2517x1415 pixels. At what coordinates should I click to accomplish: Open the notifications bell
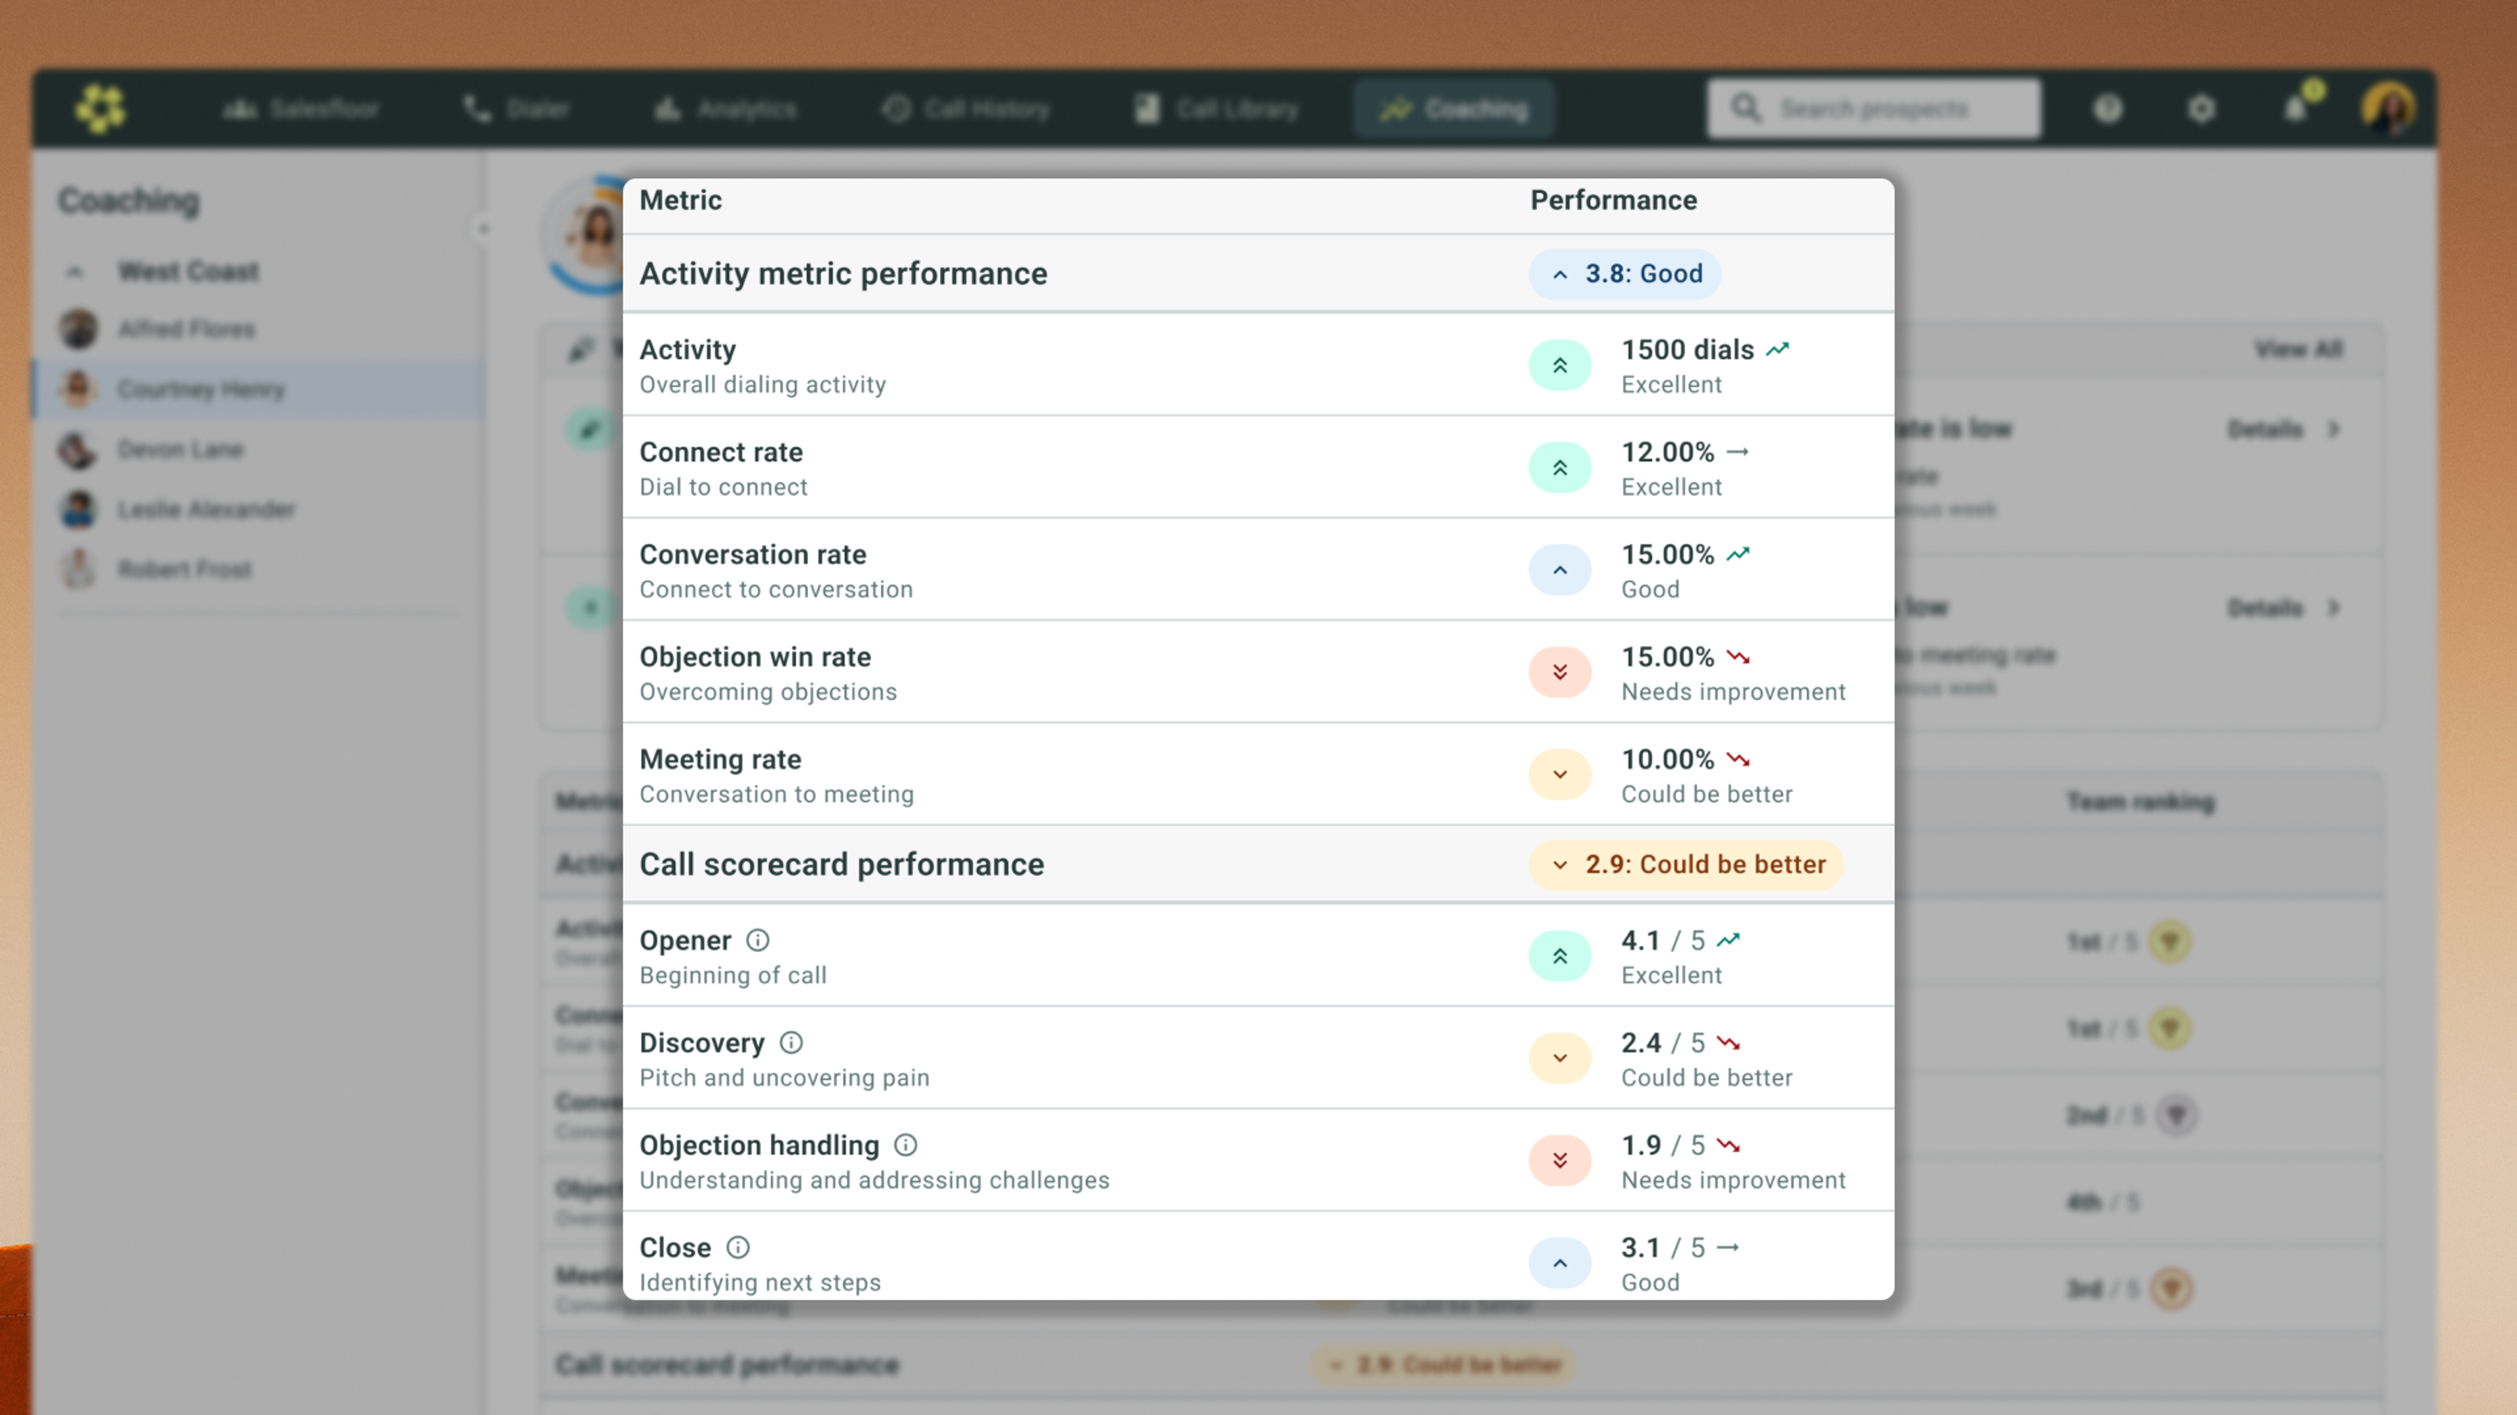(x=2296, y=108)
